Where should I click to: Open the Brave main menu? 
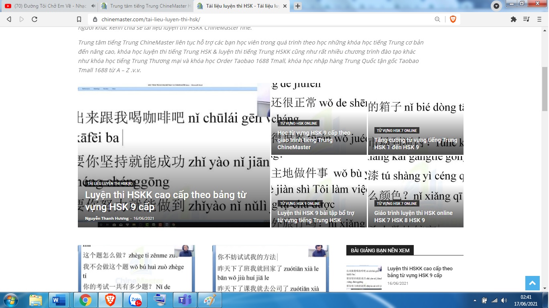[539, 19]
